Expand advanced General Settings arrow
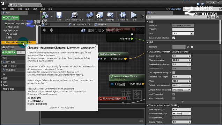Image resolution: width=222 pixels, height=125 pixels. pos(183,102)
